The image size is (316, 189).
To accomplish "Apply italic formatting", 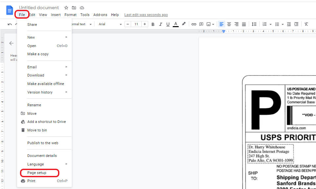I will pos(160,24).
